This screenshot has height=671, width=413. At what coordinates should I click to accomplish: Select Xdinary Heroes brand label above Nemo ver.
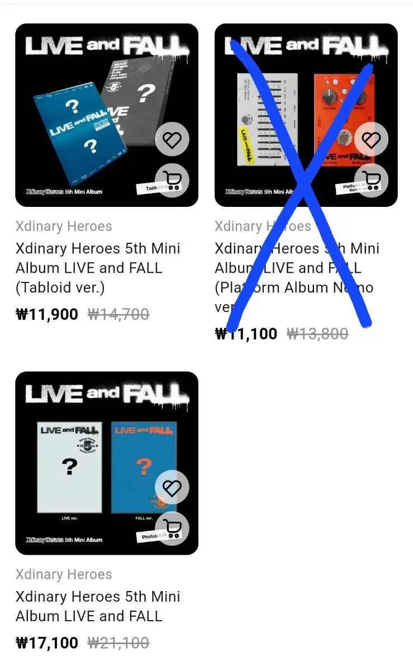(x=263, y=226)
